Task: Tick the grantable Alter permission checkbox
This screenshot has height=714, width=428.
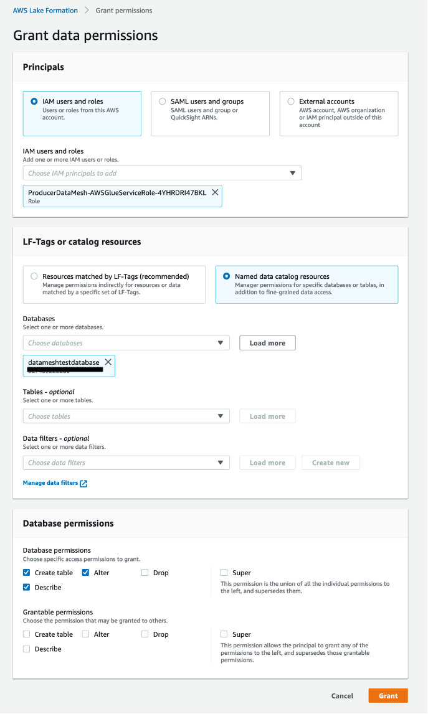Action: pos(85,634)
